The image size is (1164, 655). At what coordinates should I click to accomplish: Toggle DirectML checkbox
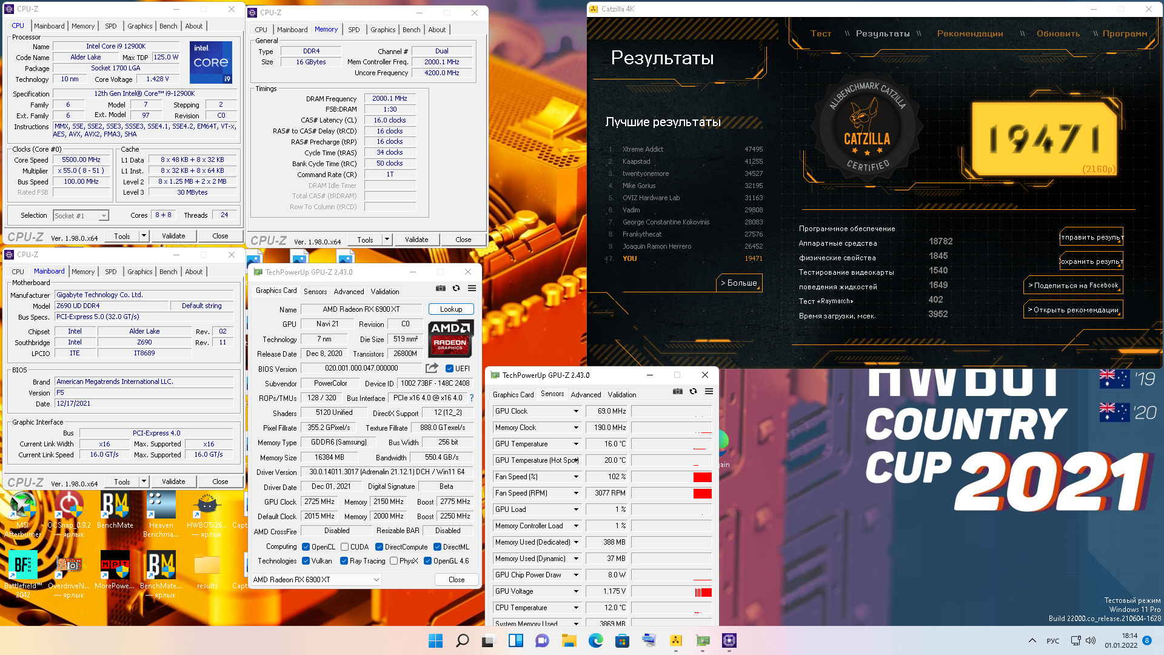(x=437, y=546)
